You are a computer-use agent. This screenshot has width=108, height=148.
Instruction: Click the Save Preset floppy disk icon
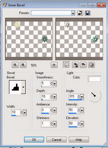tap(88, 13)
